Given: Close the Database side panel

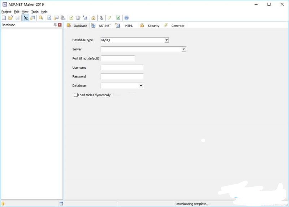Looking at the screenshot, I should (60, 25).
